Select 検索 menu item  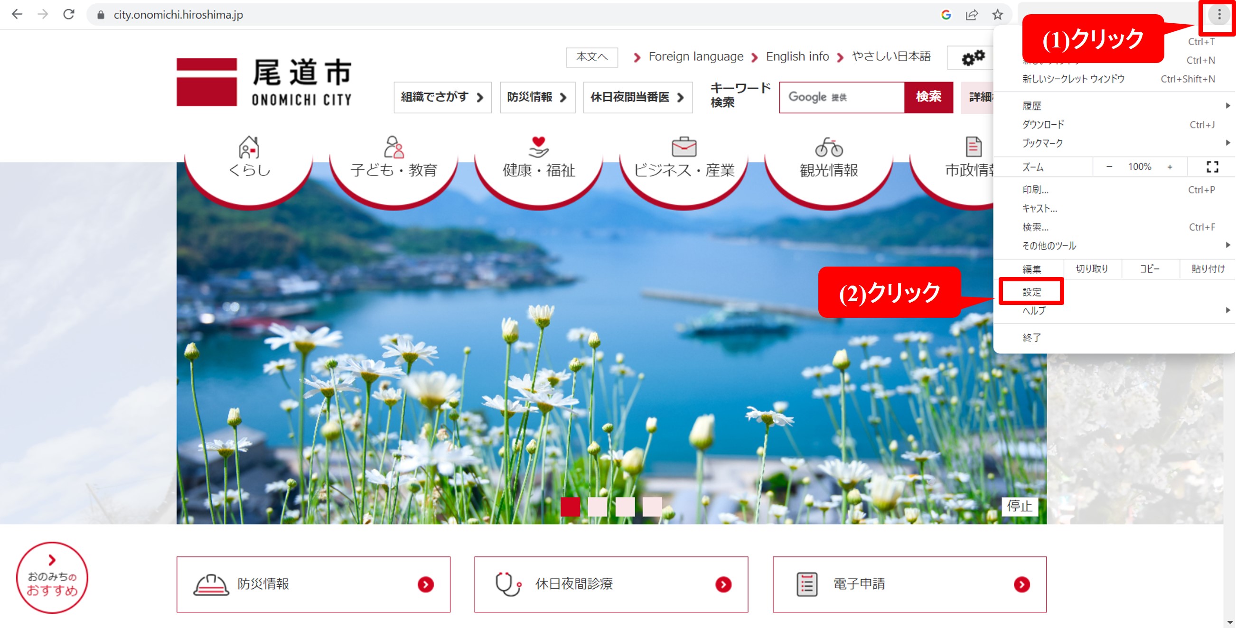pyautogui.click(x=1114, y=227)
